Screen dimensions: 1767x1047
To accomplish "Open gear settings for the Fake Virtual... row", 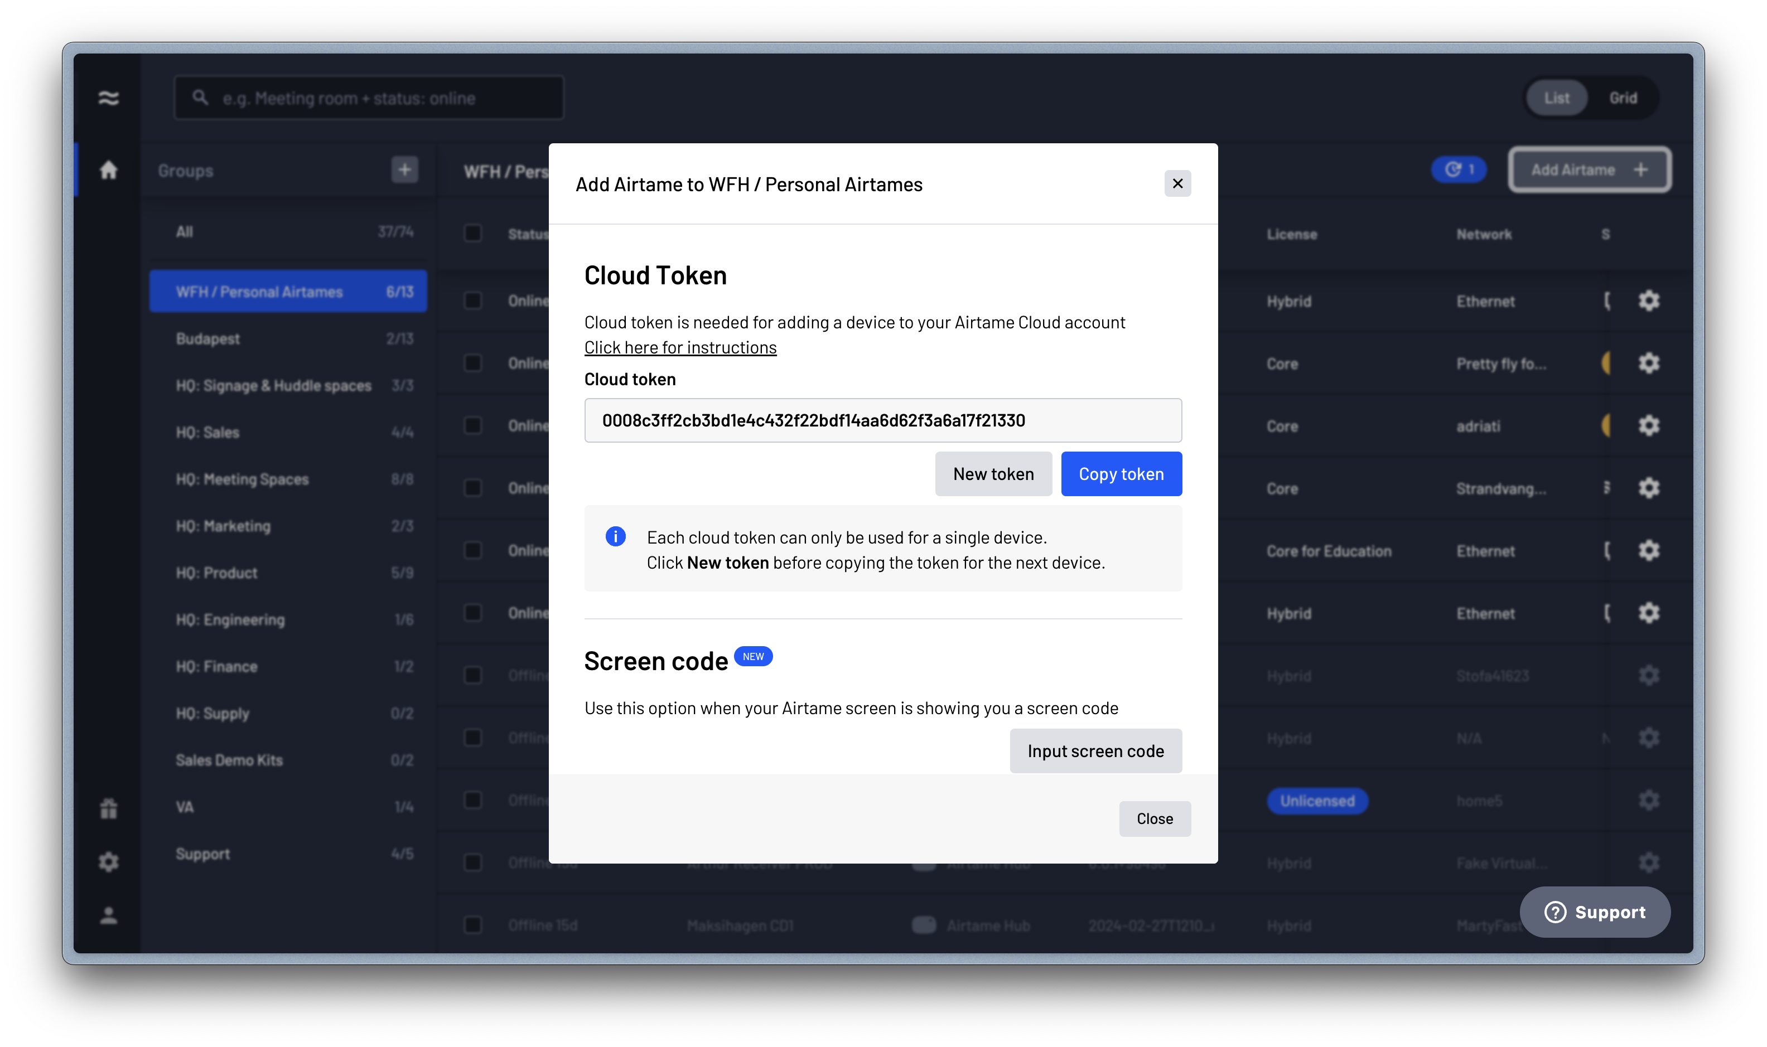I will [1648, 863].
